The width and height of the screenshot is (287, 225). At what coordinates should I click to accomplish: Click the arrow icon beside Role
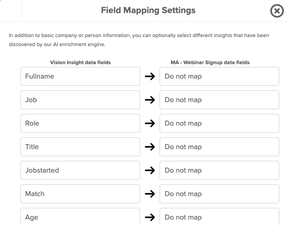pyautogui.click(x=150, y=123)
